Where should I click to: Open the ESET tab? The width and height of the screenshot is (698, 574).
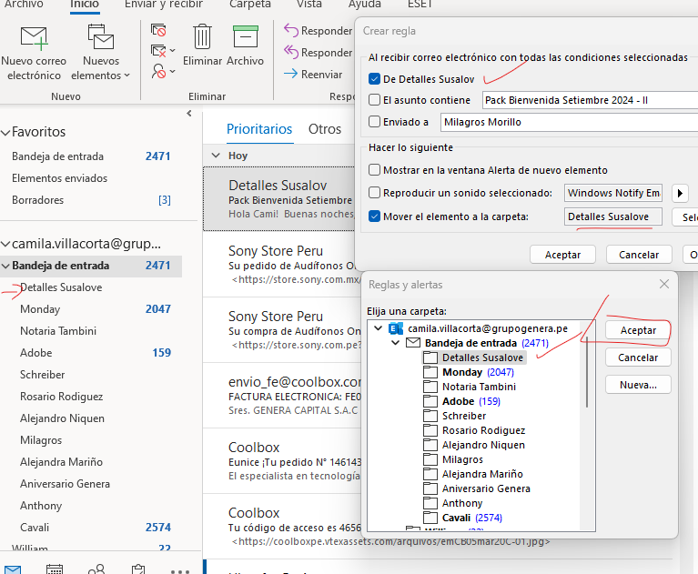click(x=420, y=5)
